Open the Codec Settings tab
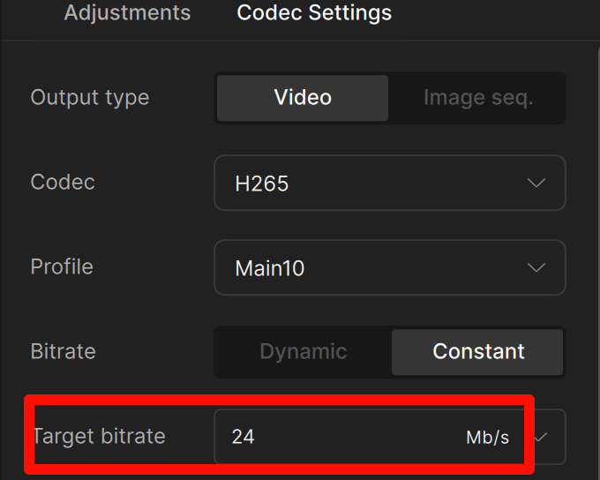Screen dimensions: 600x480 click(314, 13)
